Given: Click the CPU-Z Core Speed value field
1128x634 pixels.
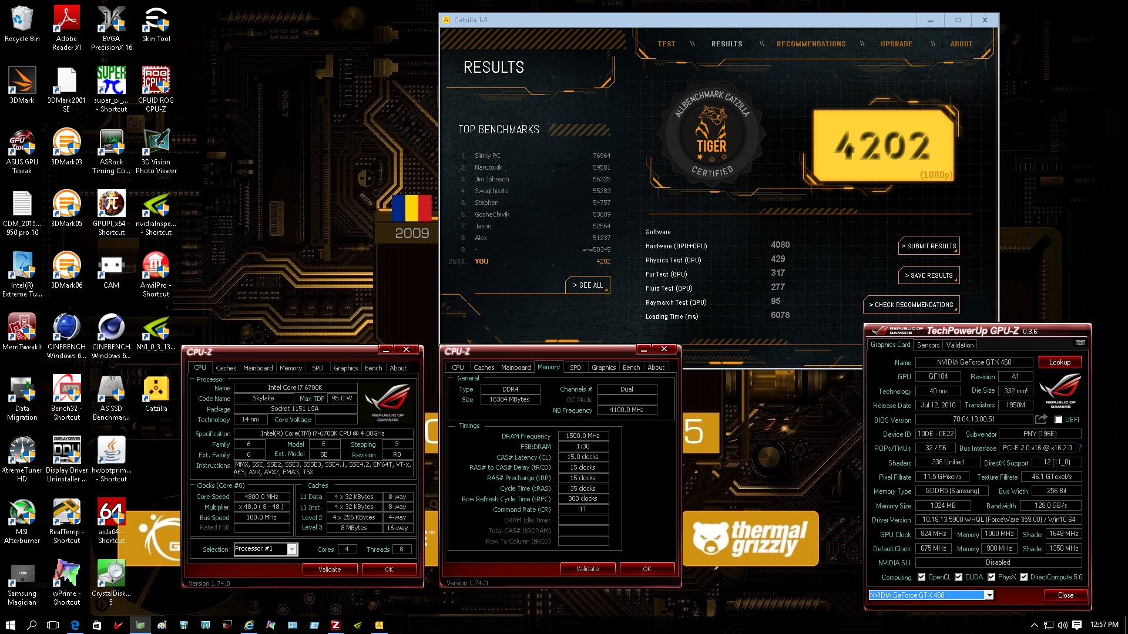Looking at the screenshot, I should pyautogui.click(x=261, y=497).
